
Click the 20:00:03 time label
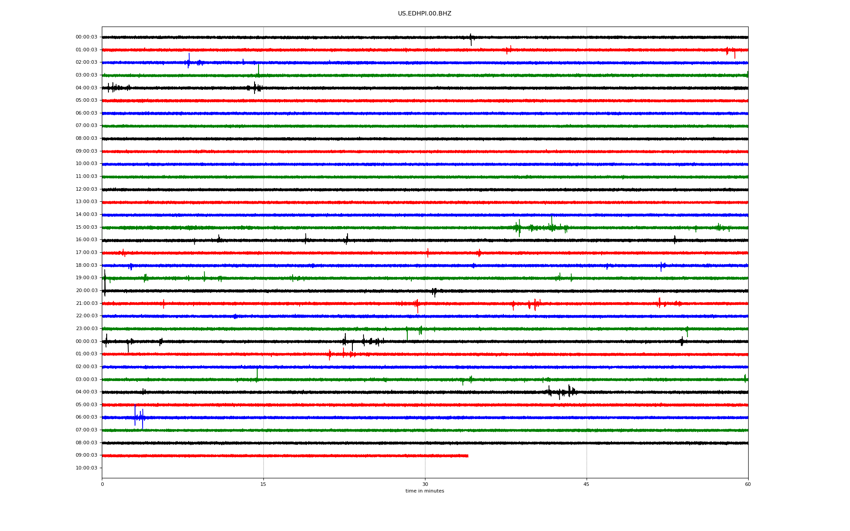(x=86, y=291)
